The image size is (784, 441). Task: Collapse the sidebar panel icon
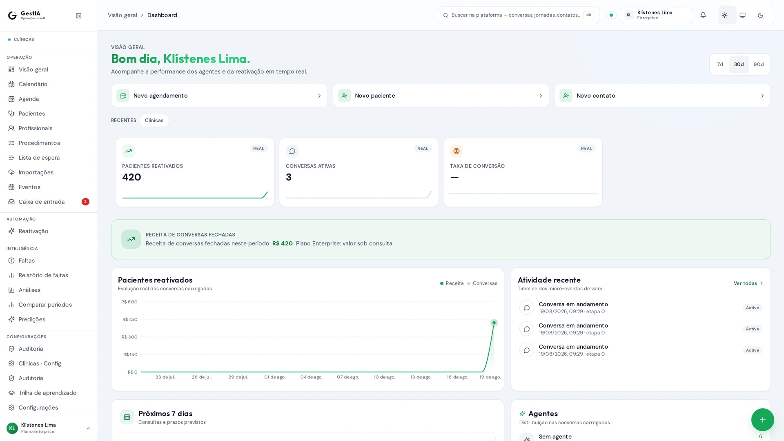click(78, 16)
